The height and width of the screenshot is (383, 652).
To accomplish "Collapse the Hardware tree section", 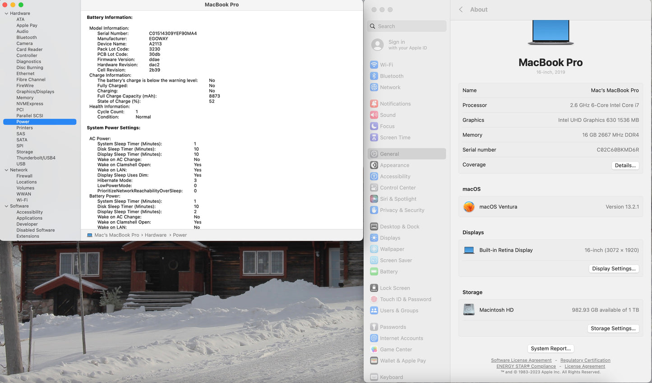I will click(6, 14).
